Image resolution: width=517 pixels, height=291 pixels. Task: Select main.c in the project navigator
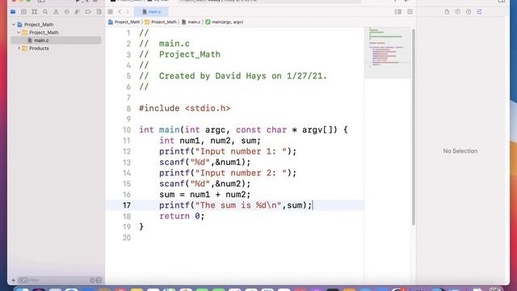click(56, 40)
